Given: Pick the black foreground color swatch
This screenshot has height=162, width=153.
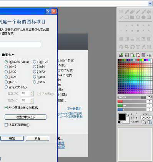Looking at the screenshot, I should tap(122, 117).
